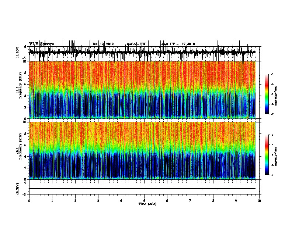The height and width of the screenshot is (225, 292).
Task: Click the ch.1 spectrogram panel
Action: pyautogui.click(x=142, y=90)
